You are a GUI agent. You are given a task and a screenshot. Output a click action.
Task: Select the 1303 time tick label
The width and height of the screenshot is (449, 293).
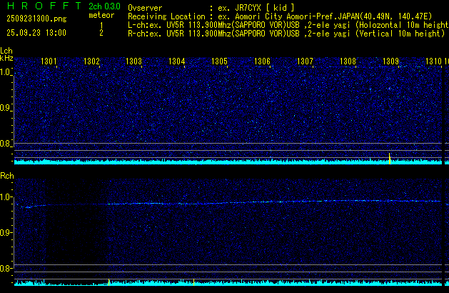[x=134, y=61]
